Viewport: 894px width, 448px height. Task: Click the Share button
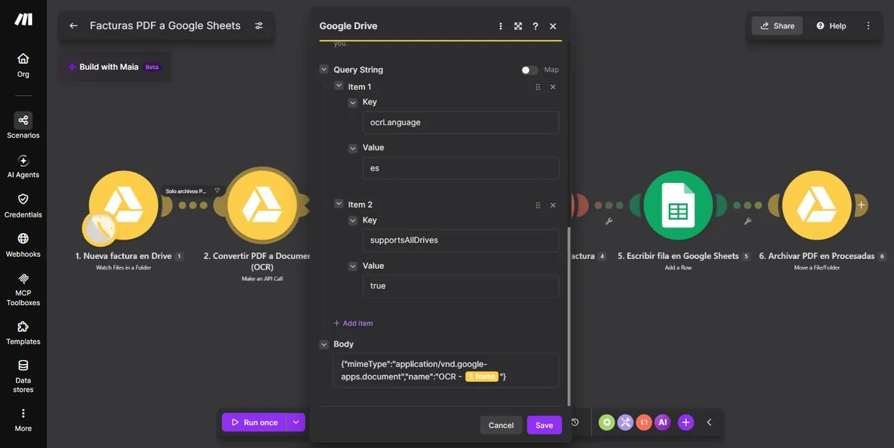pos(777,25)
